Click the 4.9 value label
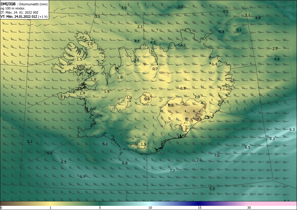 tap(258, 18)
